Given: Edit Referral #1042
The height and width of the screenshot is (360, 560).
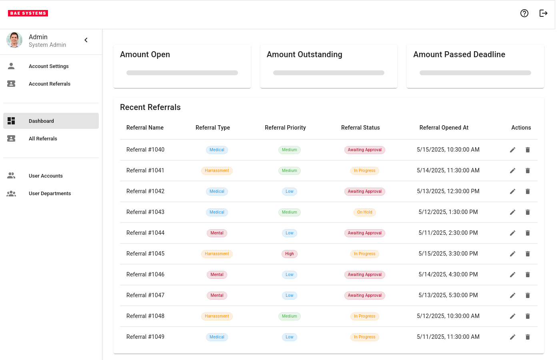Looking at the screenshot, I should (513, 192).
